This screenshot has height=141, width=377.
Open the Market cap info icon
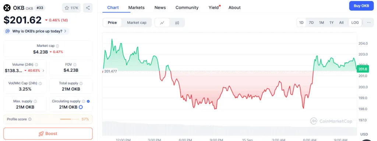[57, 46]
